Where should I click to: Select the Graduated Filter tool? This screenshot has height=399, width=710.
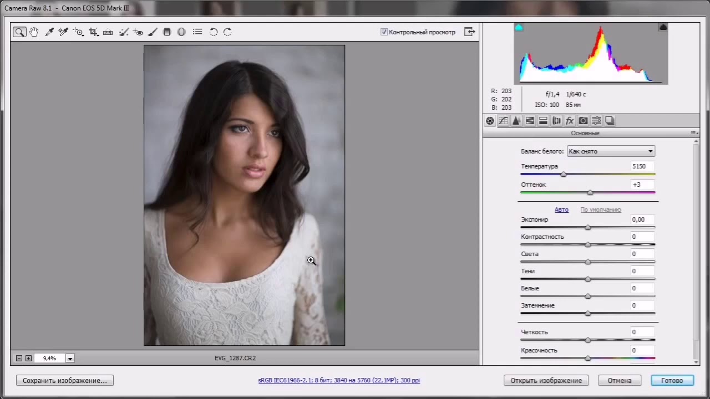(167, 32)
